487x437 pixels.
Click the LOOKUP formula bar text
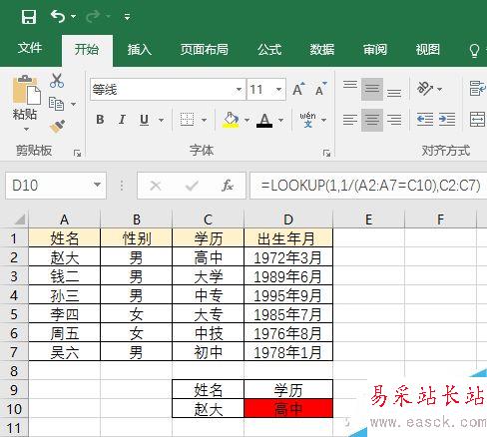pyautogui.click(x=370, y=186)
